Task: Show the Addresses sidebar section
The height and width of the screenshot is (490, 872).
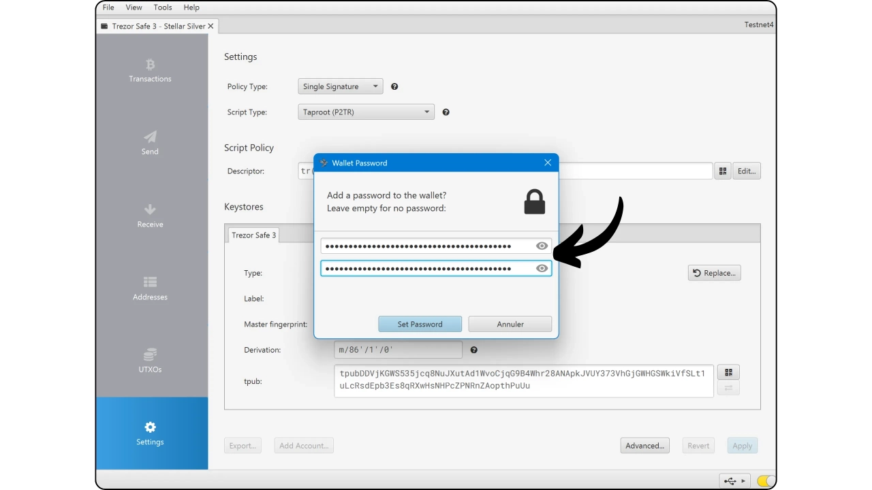Action: point(150,289)
